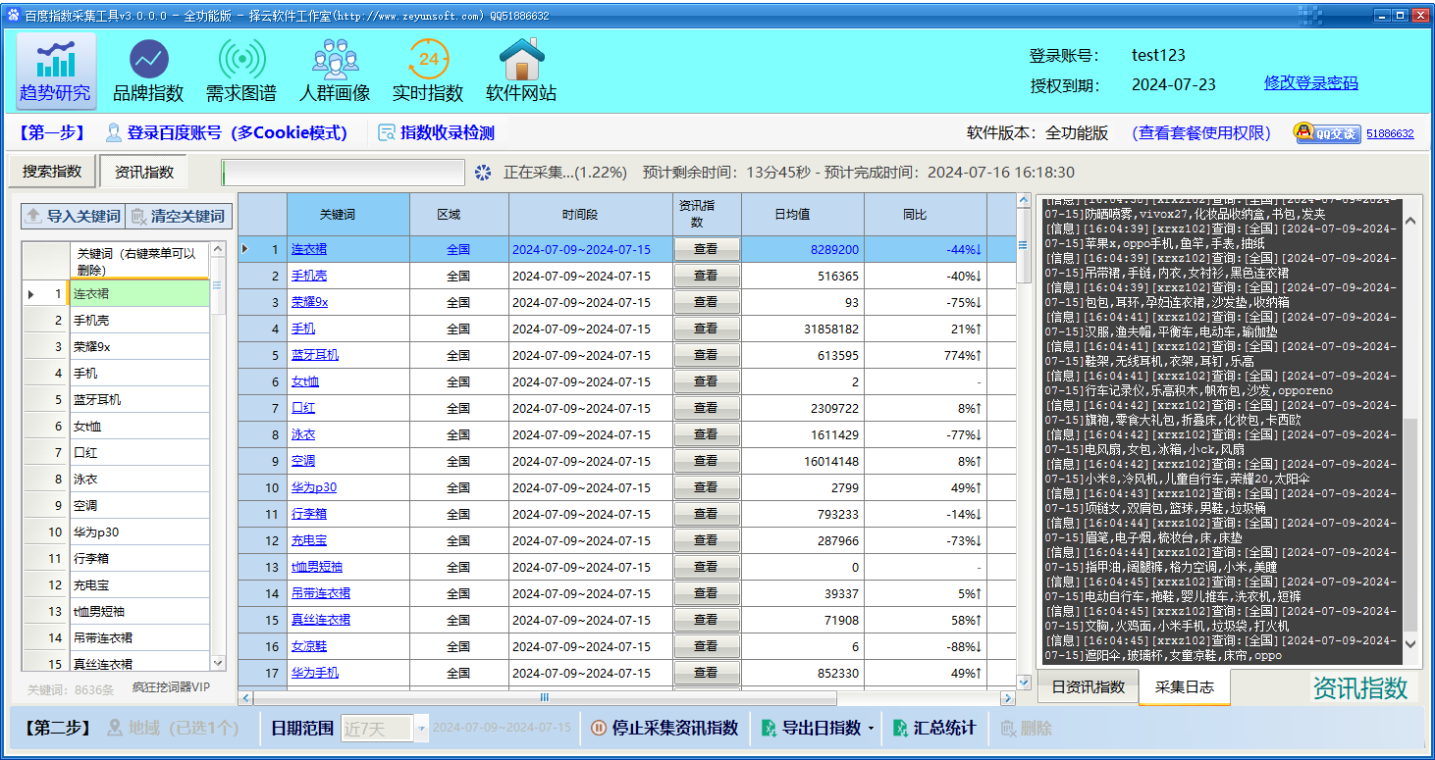
Task: Click the collection progress bar
Action: [344, 173]
